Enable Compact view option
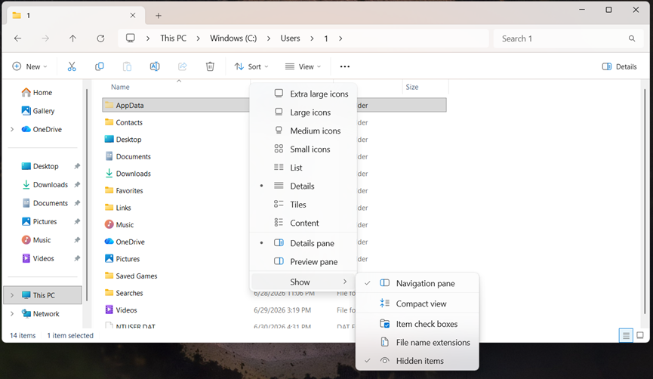 [417, 304]
